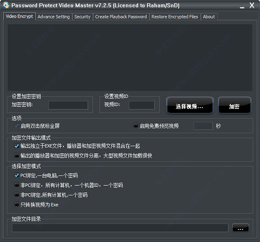Go to Create Playback Password tab
Image resolution: width=260 pixels, height=242 pixels.
tap(121, 17)
